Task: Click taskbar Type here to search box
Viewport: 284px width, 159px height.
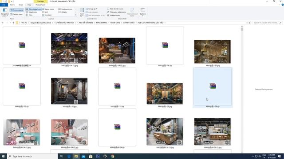Action: click(x=32, y=156)
